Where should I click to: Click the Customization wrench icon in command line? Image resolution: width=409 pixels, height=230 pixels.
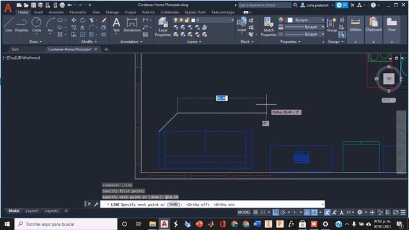coord(96,204)
